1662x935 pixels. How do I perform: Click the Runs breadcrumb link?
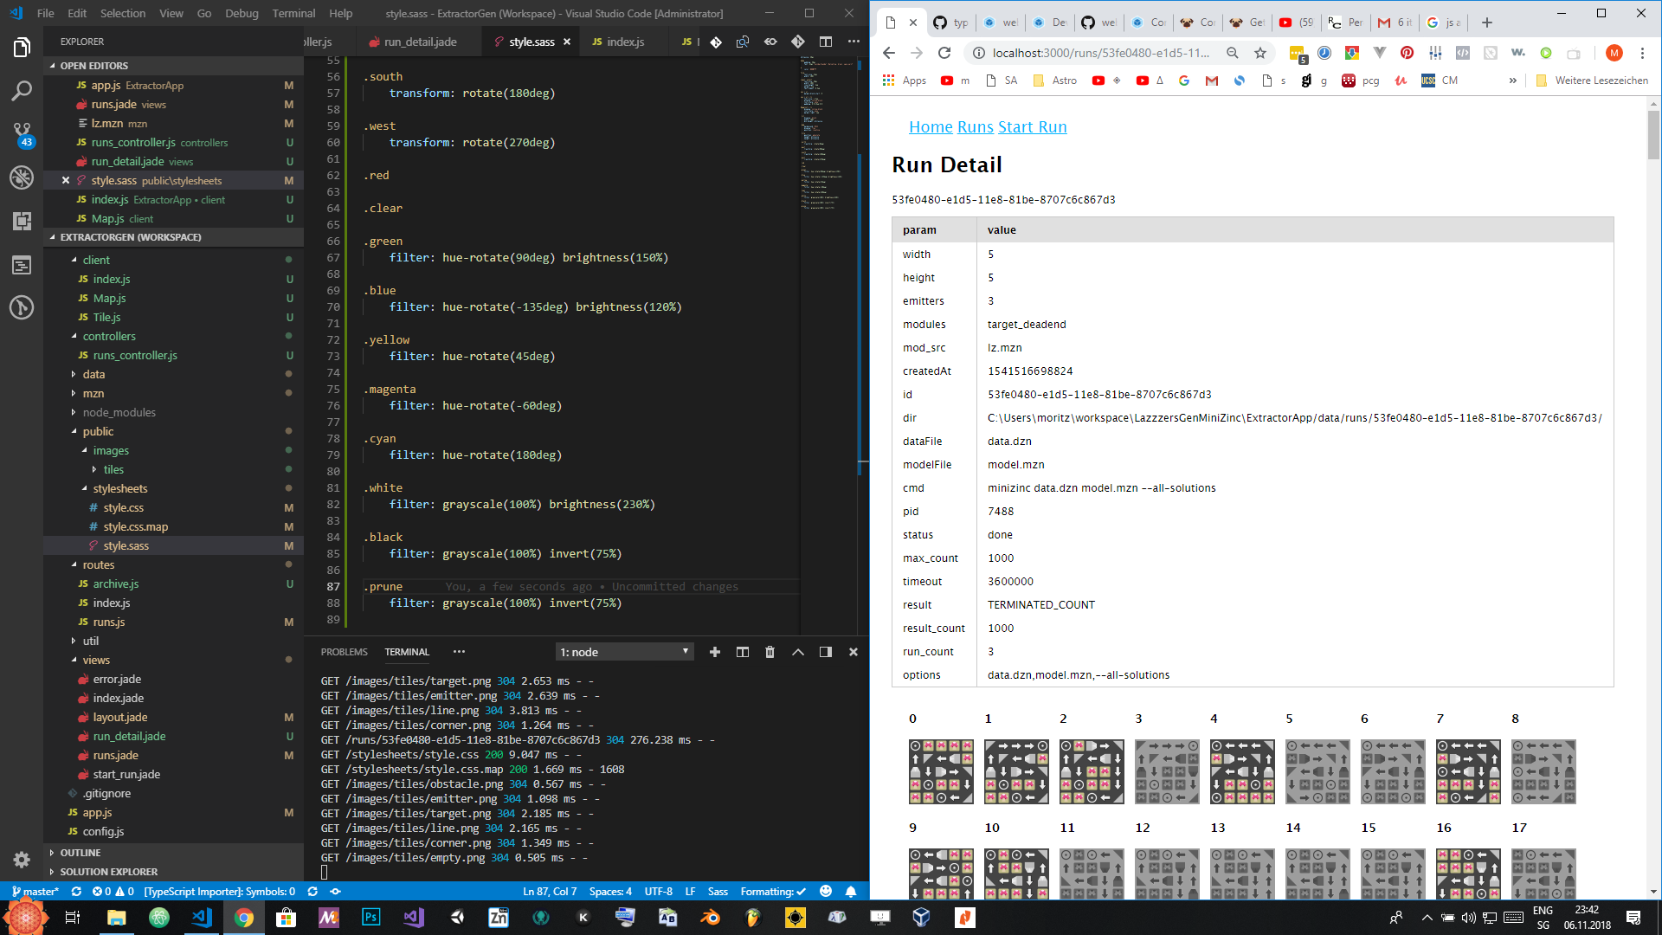click(x=975, y=126)
